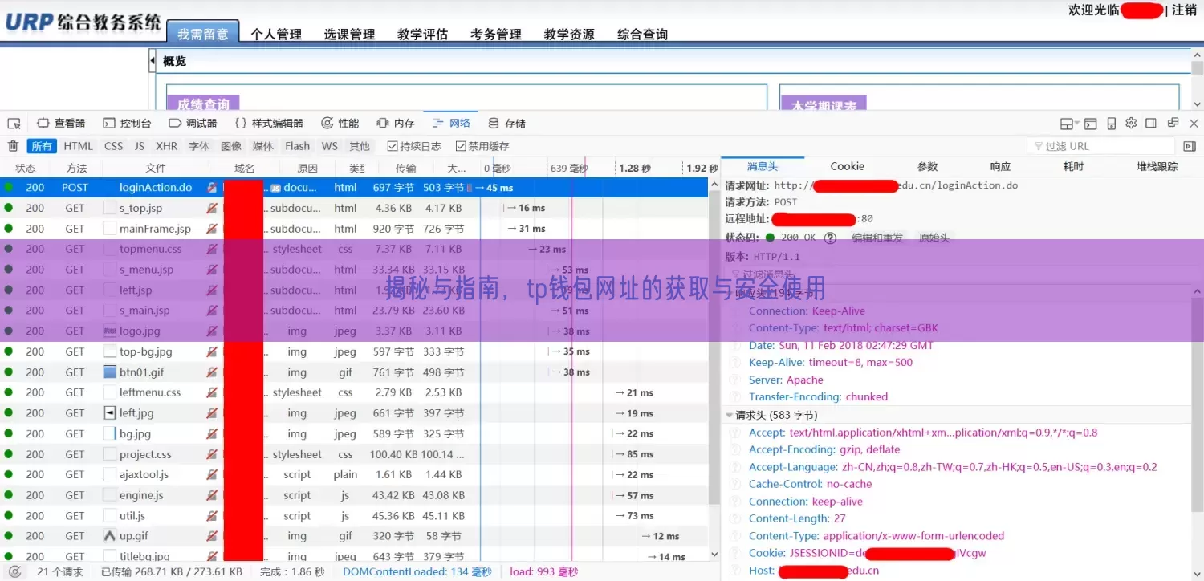Screen dimensions: 1204x581
Task: Select the loginAction.do request row
Action: click(x=354, y=188)
